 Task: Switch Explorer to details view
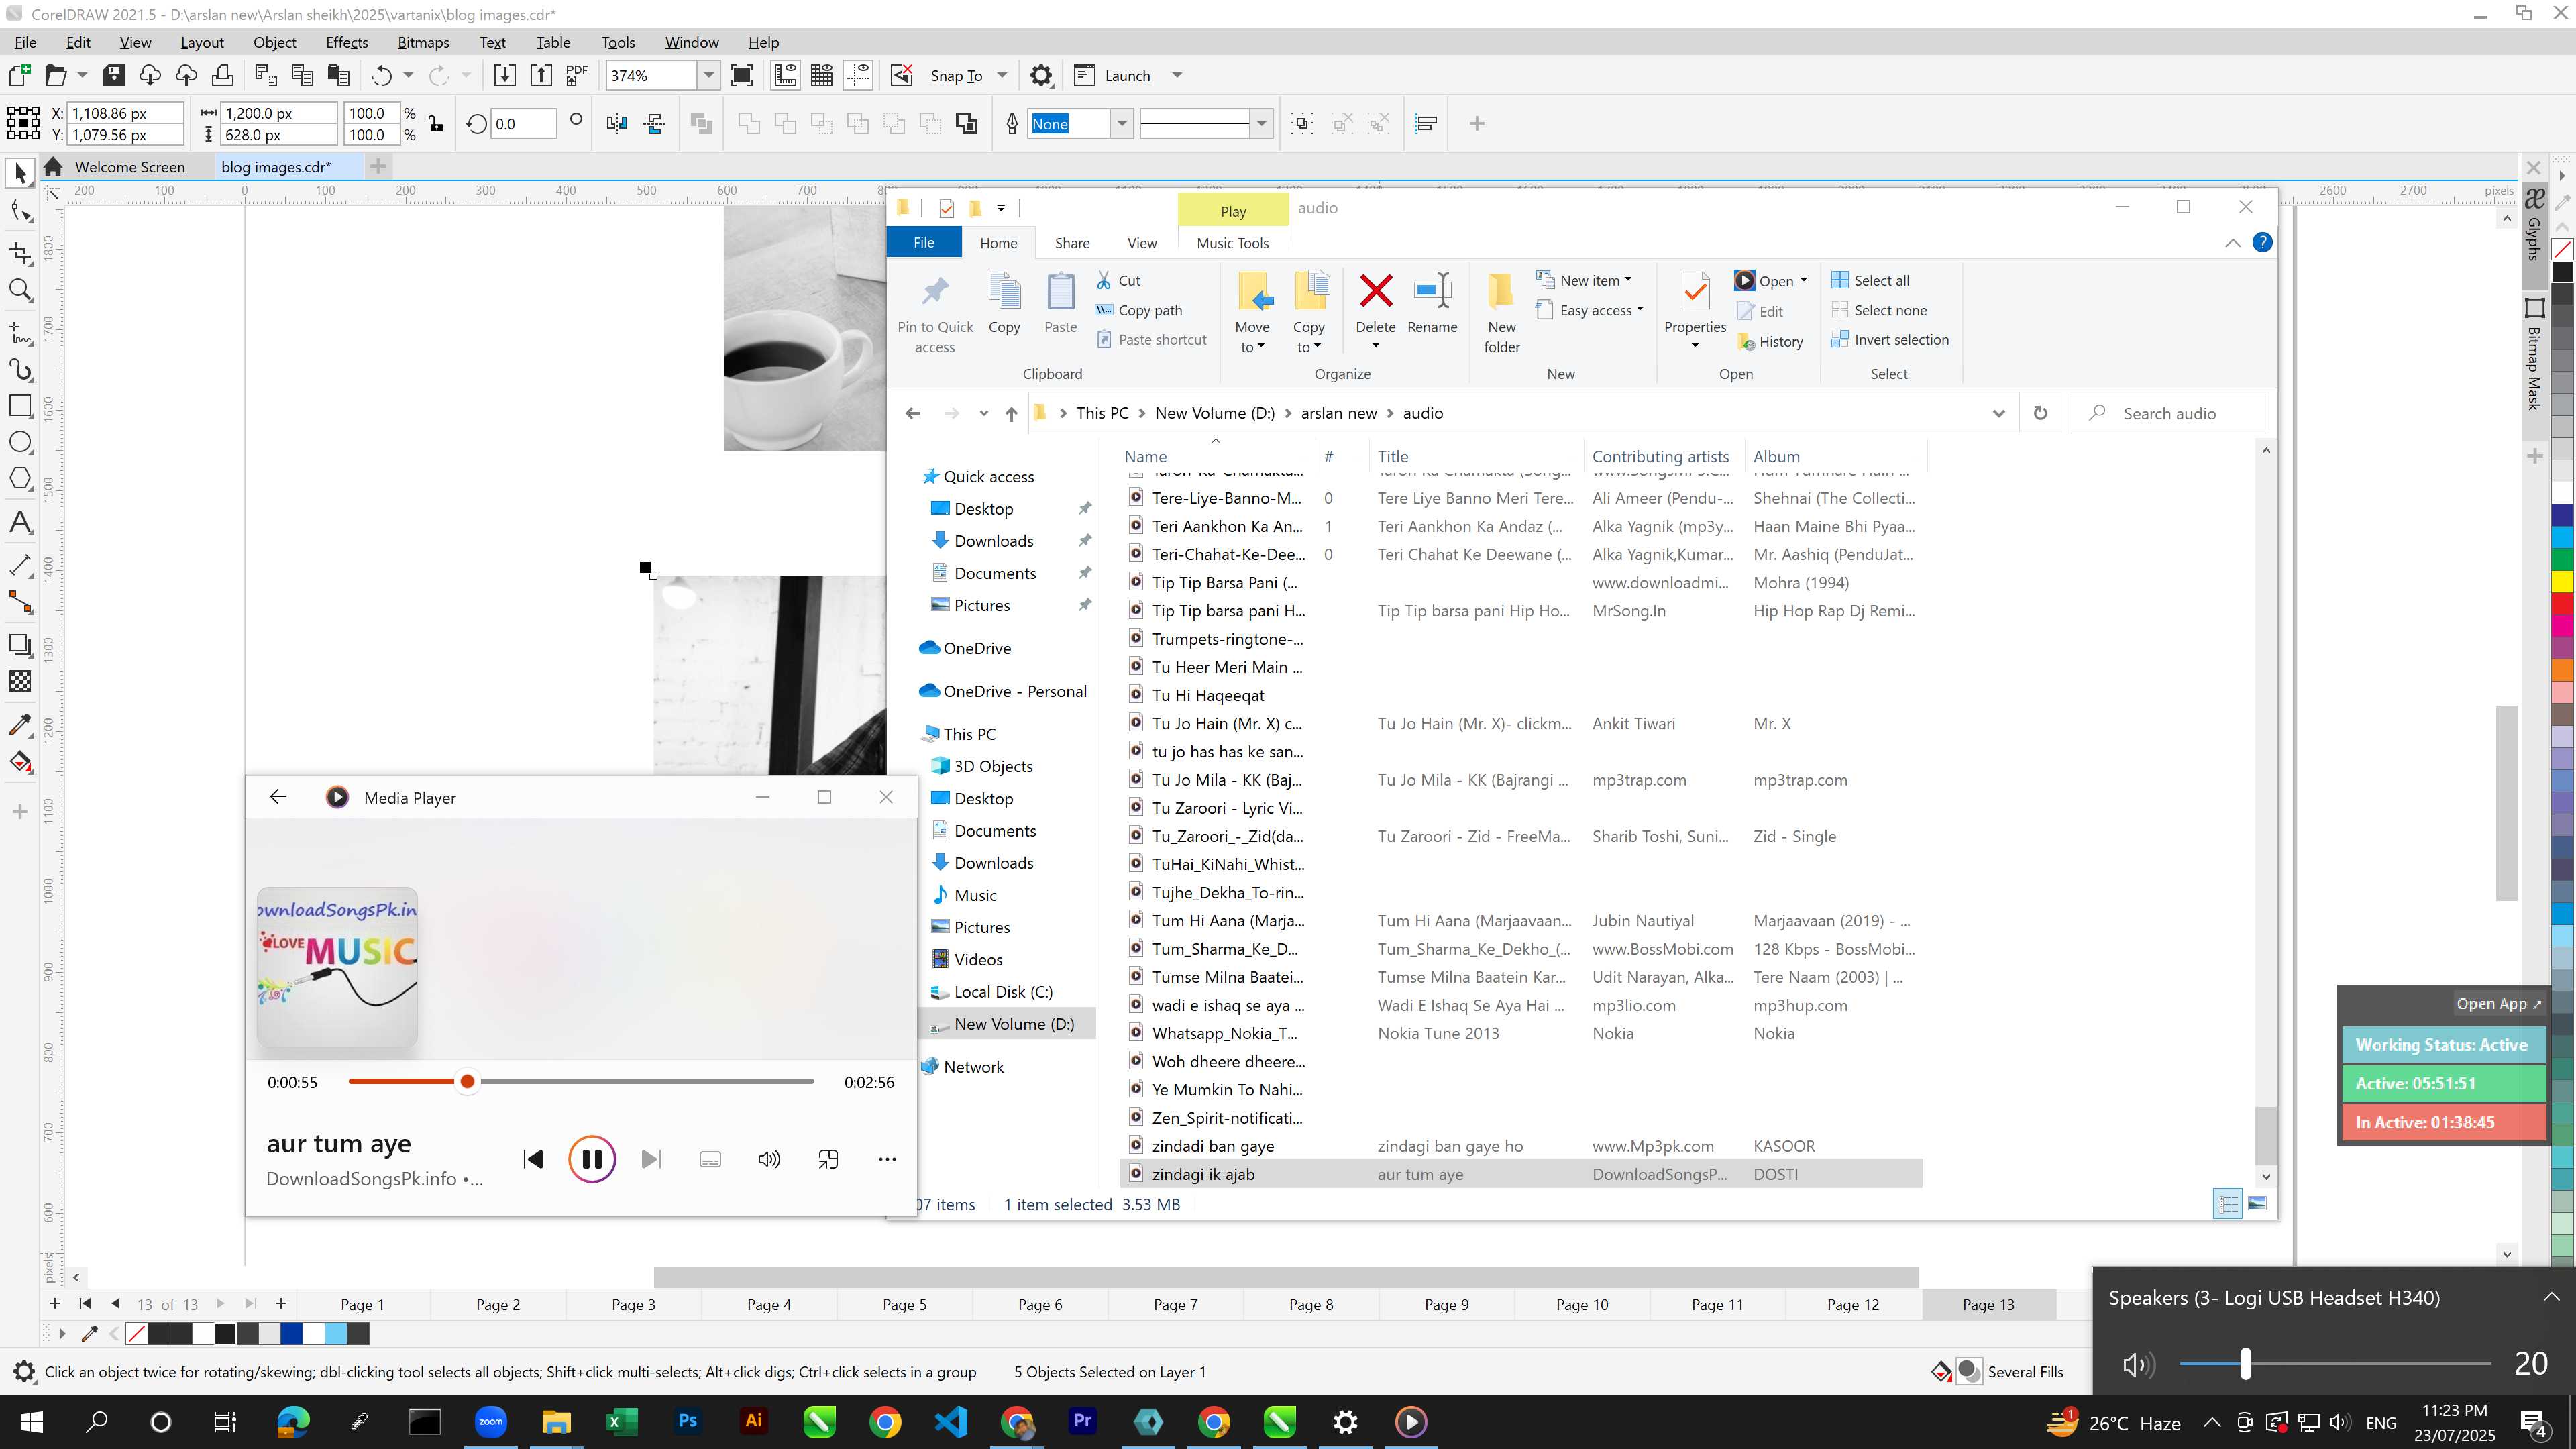[2228, 1204]
